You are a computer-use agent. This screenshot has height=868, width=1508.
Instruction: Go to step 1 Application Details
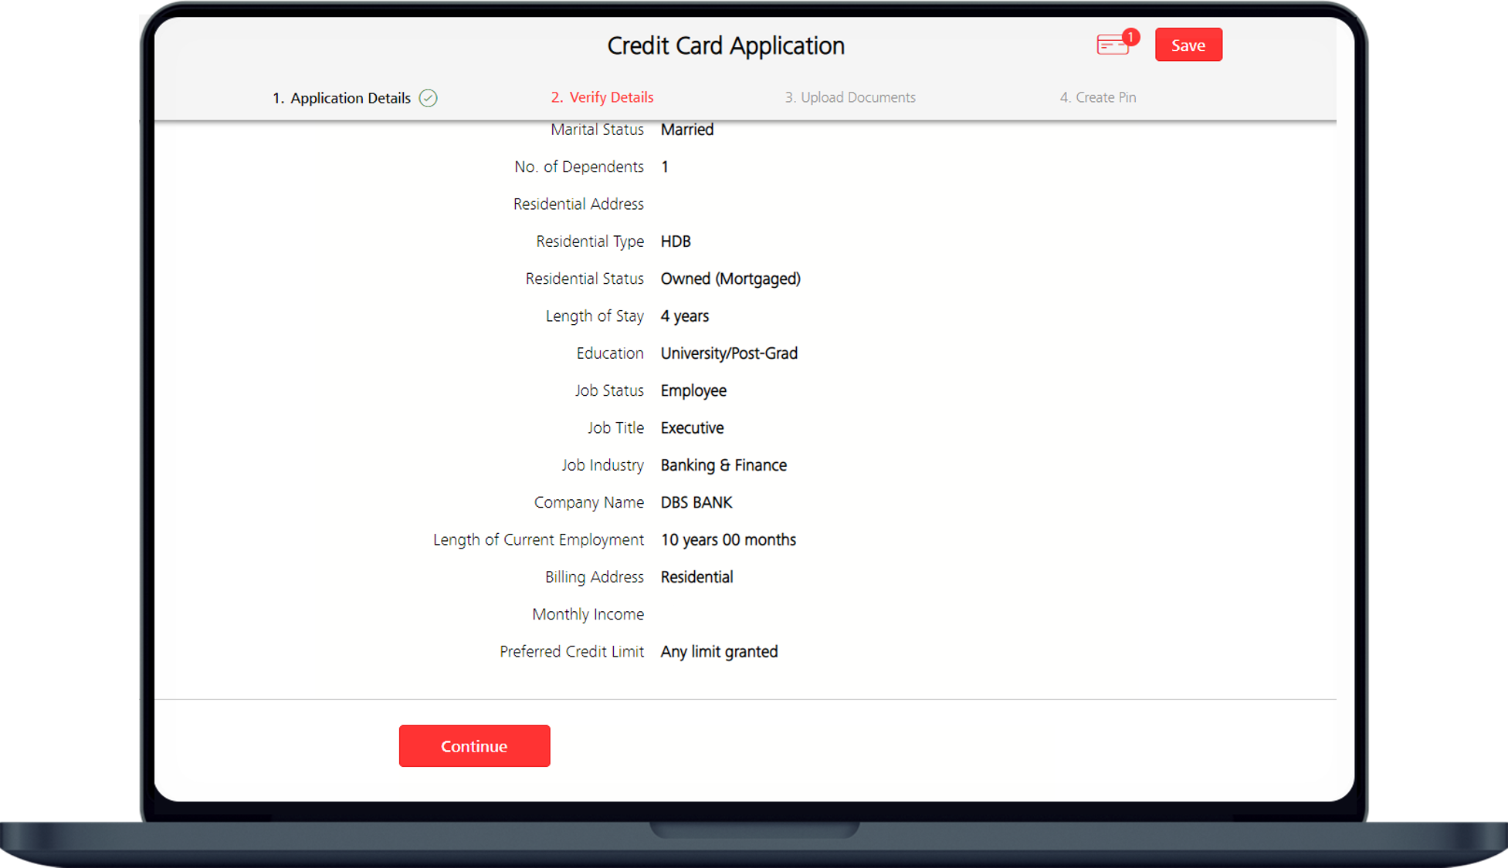(x=342, y=98)
